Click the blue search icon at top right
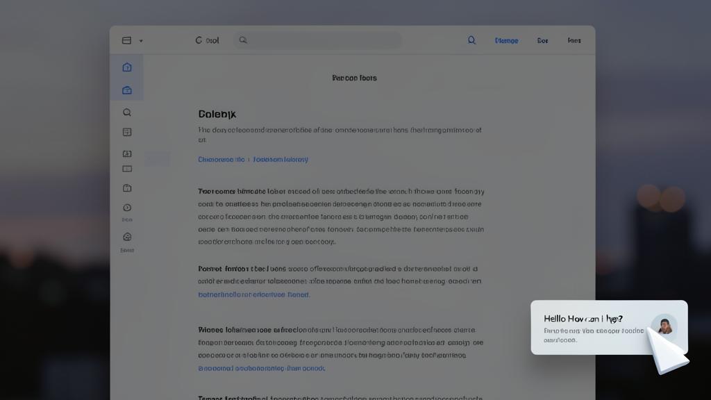 click(x=471, y=40)
